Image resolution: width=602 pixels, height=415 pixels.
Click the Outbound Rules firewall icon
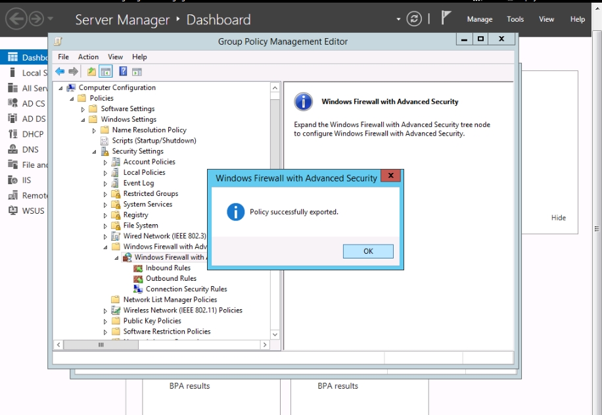(x=138, y=279)
